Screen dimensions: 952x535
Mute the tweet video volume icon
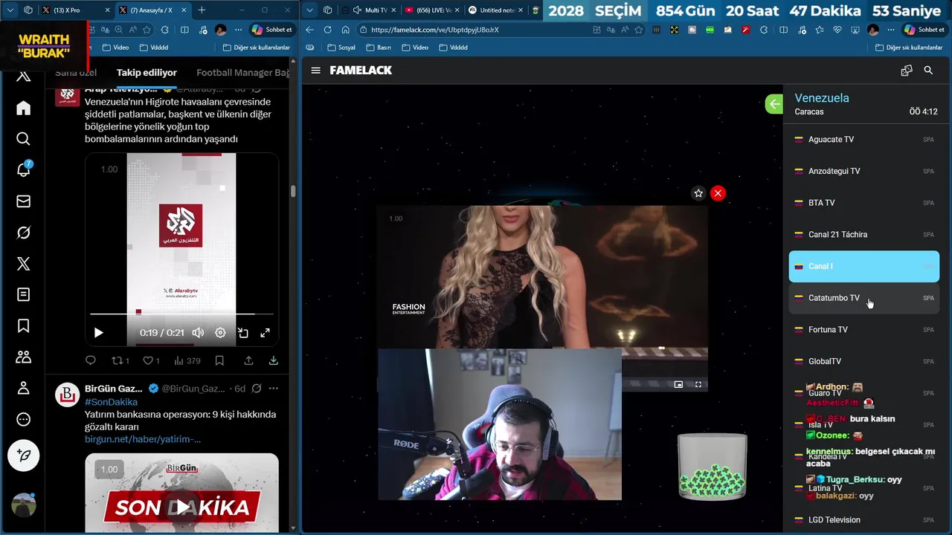pos(198,333)
